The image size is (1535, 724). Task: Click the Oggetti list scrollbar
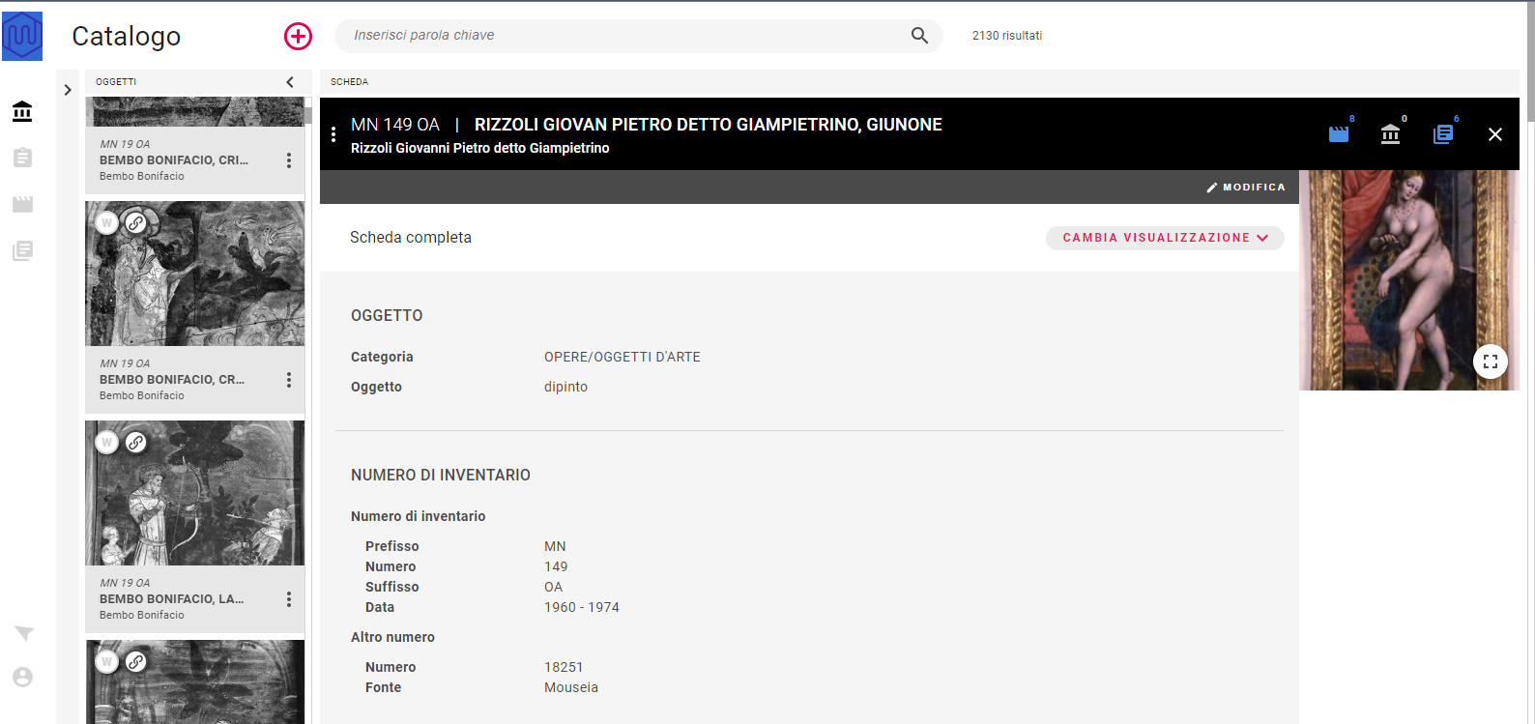coord(308,116)
